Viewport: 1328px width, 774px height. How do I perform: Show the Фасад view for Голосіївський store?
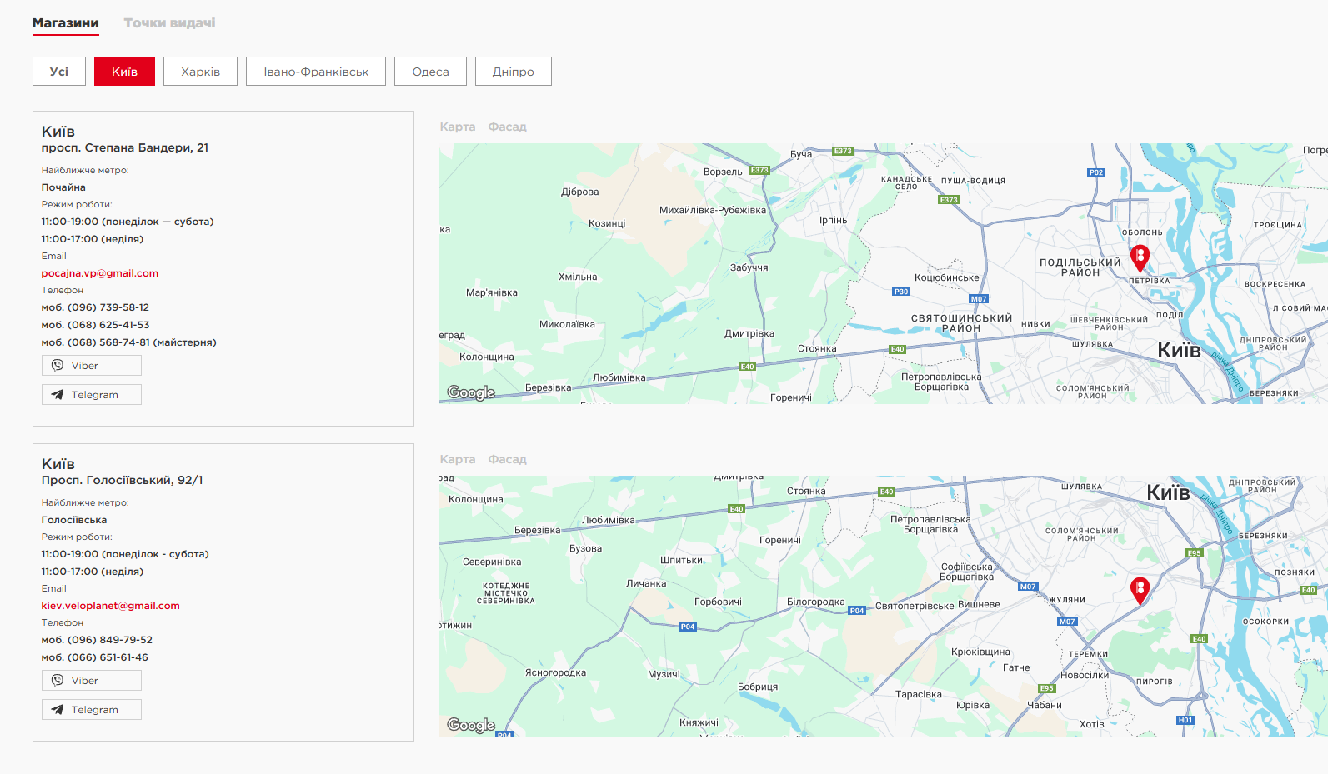coord(508,459)
